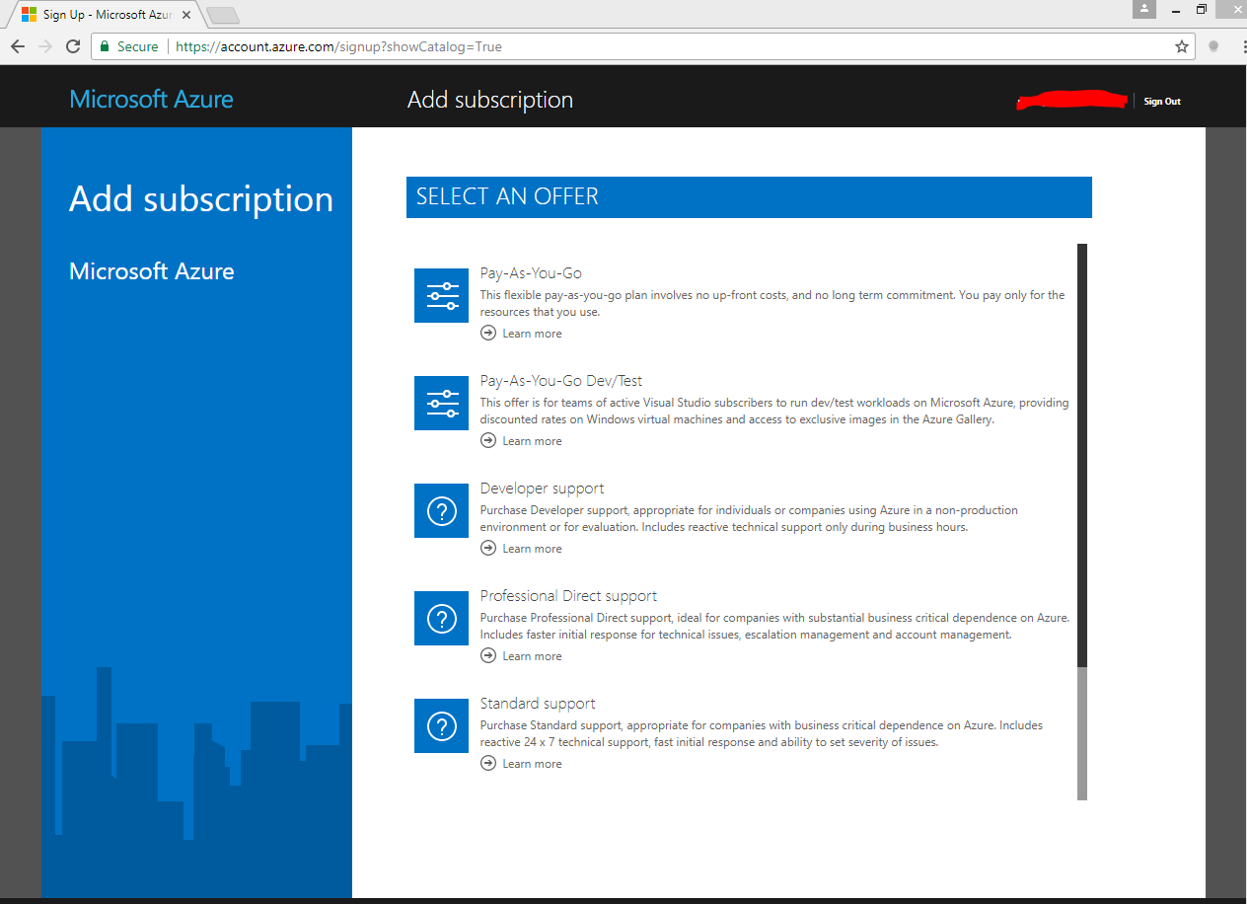Reload the page with the refresh icon
The height and width of the screenshot is (904, 1247).
[x=73, y=46]
